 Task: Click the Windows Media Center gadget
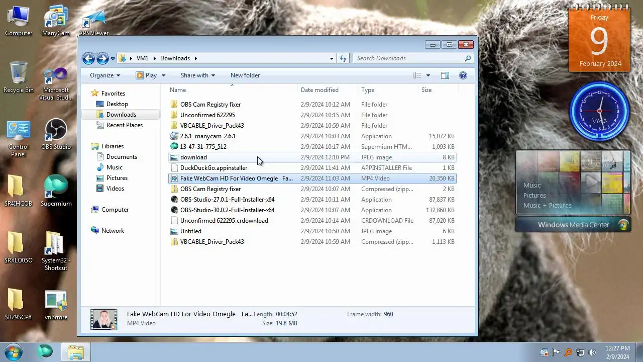point(573,191)
